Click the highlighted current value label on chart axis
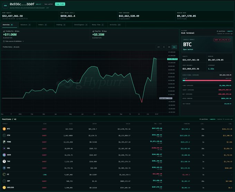 pos(172,59)
